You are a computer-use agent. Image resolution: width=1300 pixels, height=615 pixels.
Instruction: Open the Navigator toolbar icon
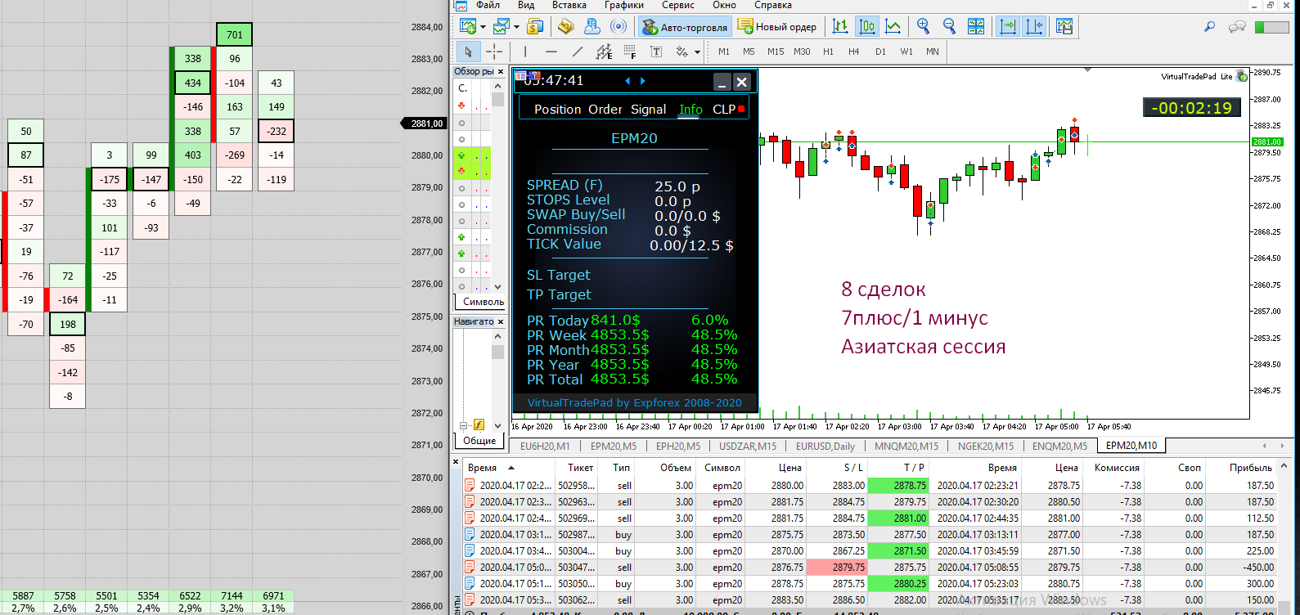coord(592,27)
